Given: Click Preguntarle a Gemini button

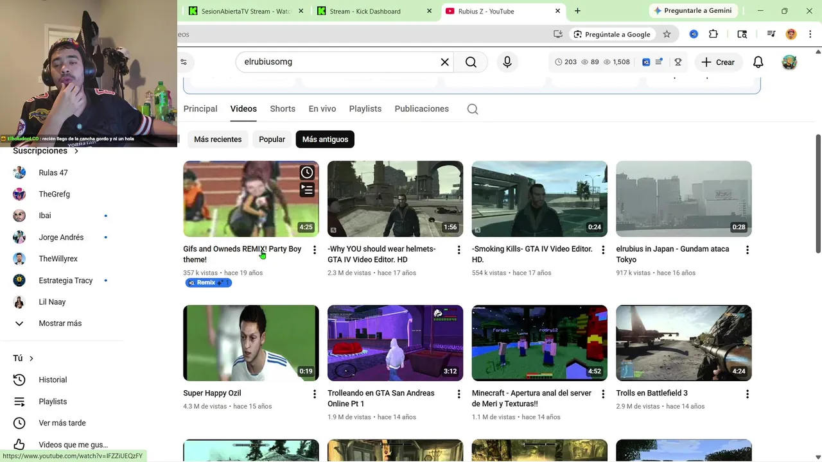Looking at the screenshot, I should point(692,11).
